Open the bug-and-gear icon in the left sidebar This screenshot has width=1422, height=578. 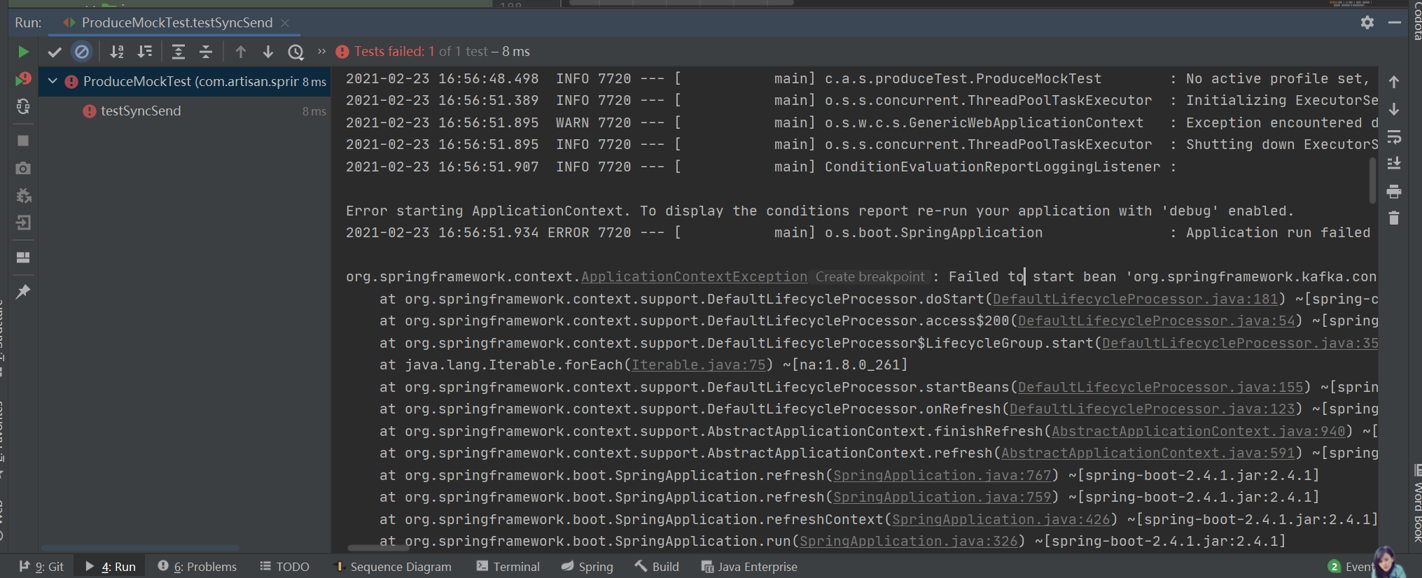[x=23, y=195]
